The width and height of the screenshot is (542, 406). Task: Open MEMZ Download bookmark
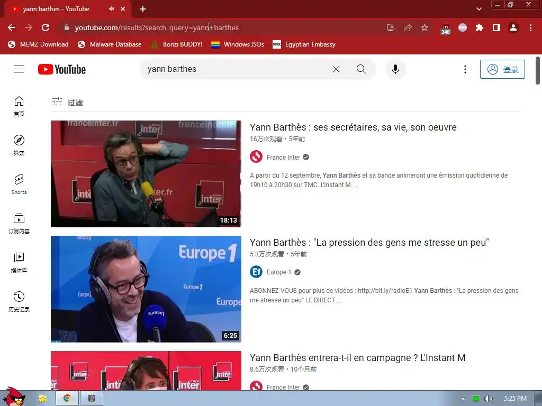[38, 44]
